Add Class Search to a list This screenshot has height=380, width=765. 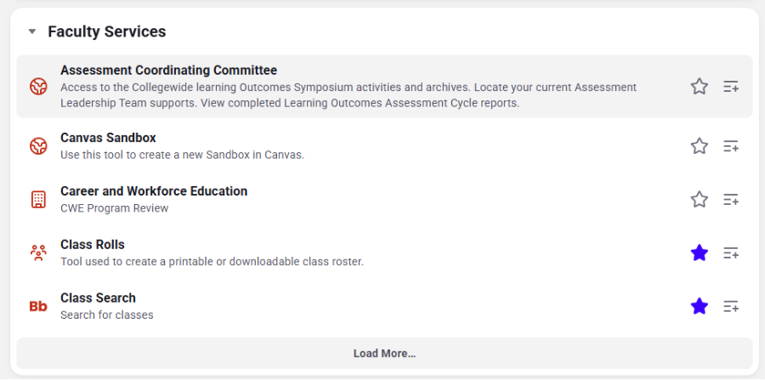click(x=730, y=306)
